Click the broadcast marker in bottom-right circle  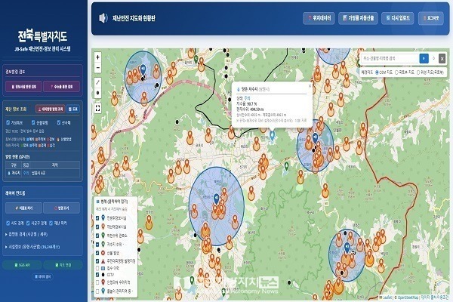pos(347,248)
